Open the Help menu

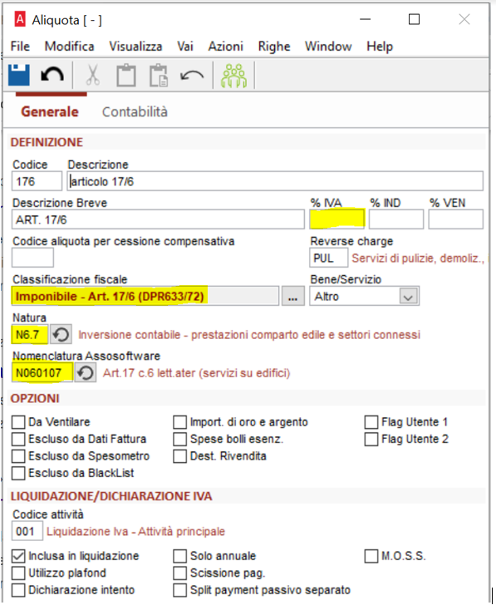click(380, 47)
